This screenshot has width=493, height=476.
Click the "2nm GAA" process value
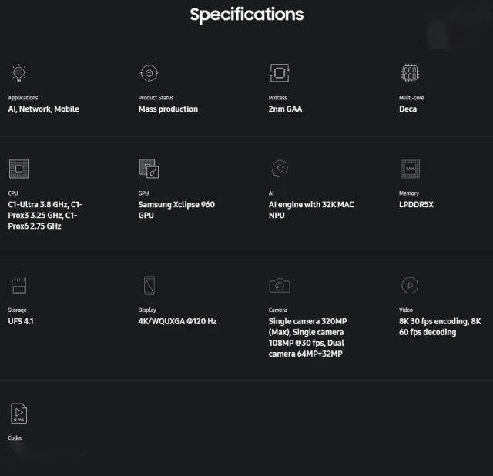pyautogui.click(x=285, y=109)
